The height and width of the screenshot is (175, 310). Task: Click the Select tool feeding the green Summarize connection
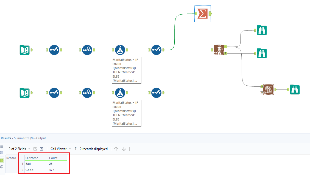(156, 50)
